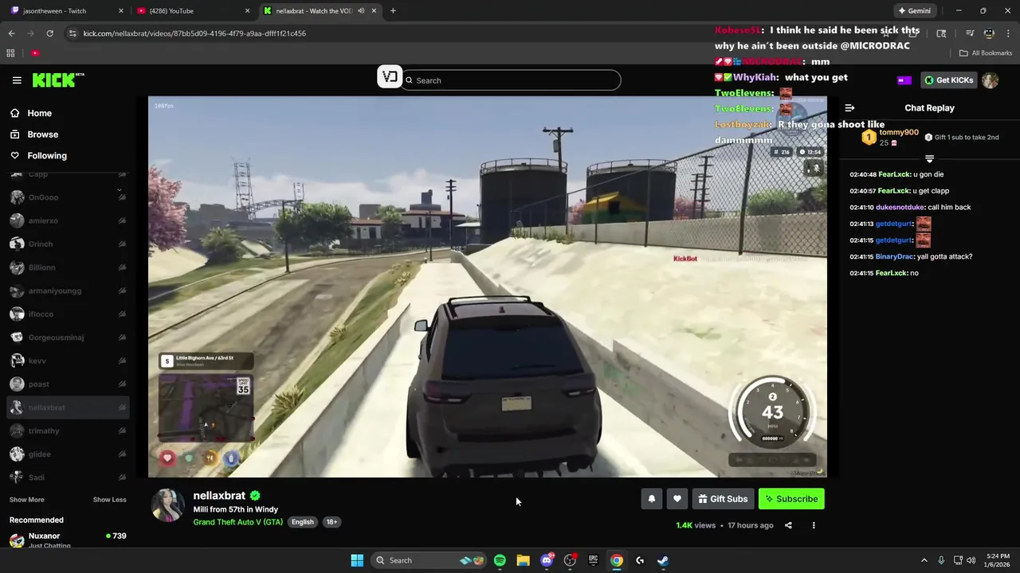Collapse the Chat Replay panel

(x=849, y=108)
